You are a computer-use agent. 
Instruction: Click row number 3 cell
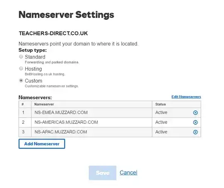point(25,132)
